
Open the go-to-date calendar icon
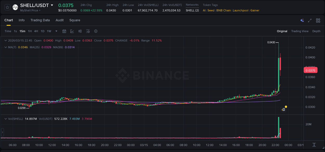click(x=64, y=31)
